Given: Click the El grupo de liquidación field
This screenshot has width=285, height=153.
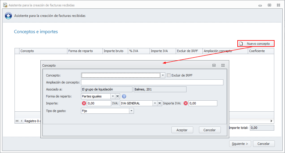Looking at the screenshot, I should coord(107,89).
